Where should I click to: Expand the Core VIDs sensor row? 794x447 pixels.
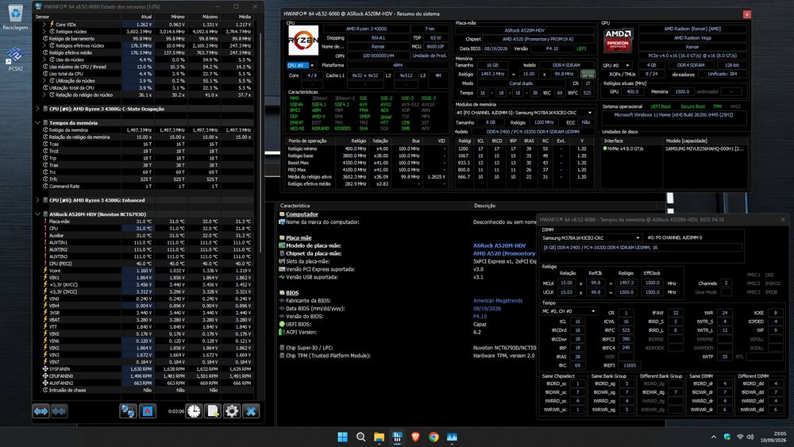[44, 25]
